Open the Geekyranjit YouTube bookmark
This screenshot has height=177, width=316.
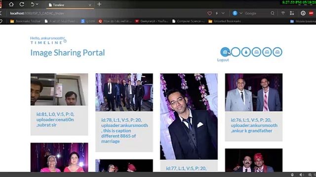pos(152,21)
